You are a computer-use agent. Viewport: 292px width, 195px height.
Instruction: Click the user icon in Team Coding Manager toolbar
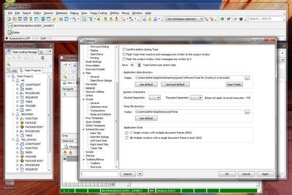point(42,58)
